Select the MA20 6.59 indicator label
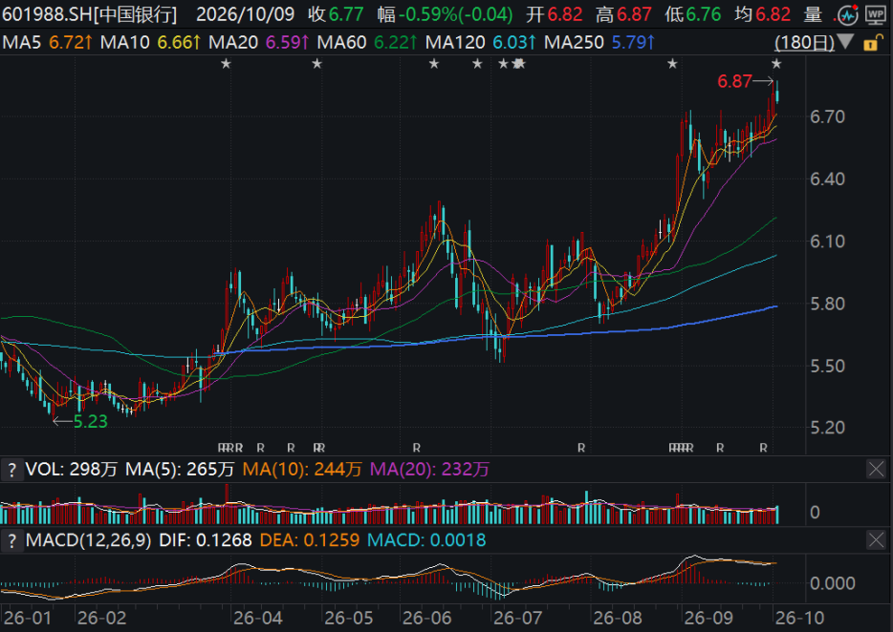The image size is (893, 632). (259, 42)
